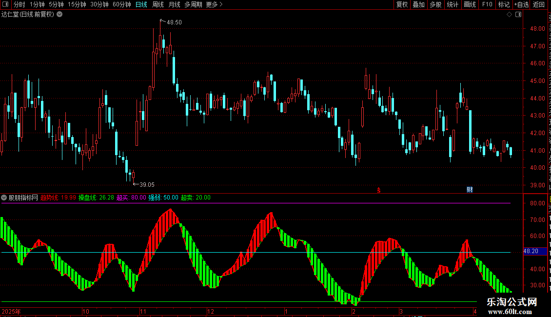Click the 48.50 high price annotation
551x317 pixels.
(x=174, y=22)
